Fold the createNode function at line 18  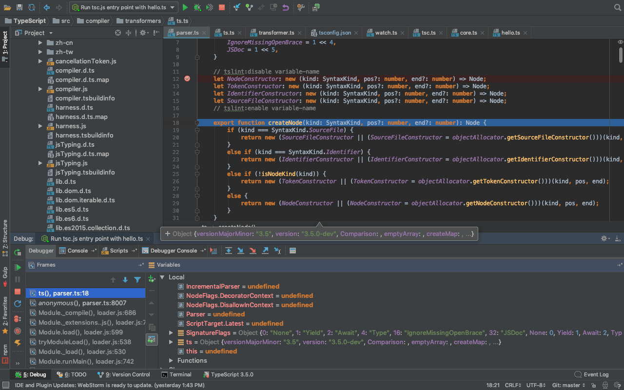197,123
